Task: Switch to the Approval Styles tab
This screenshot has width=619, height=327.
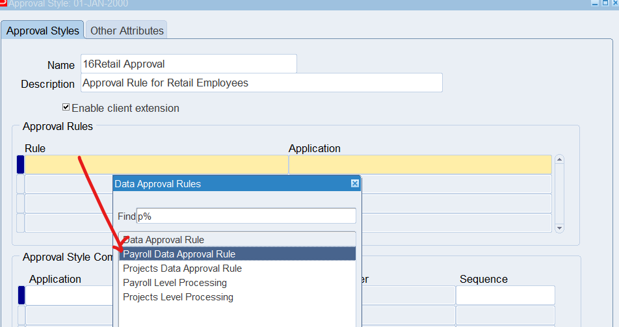Action: click(x=43, y=31)
